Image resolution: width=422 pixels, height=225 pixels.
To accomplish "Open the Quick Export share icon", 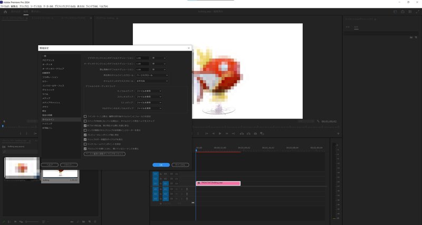I will tap(402, 12).
